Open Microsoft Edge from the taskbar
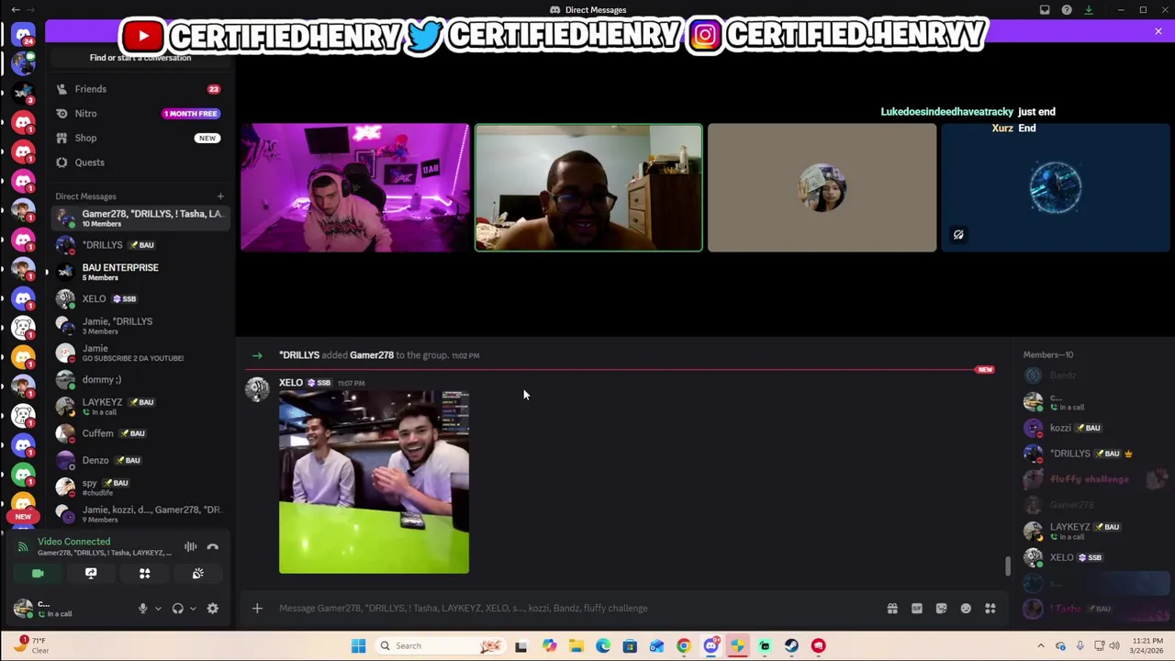The height and width of the screenshot is (661, 1175). coord(602,645)
